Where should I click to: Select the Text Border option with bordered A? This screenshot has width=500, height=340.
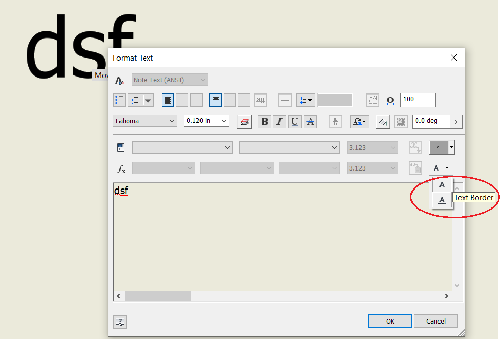442,200
